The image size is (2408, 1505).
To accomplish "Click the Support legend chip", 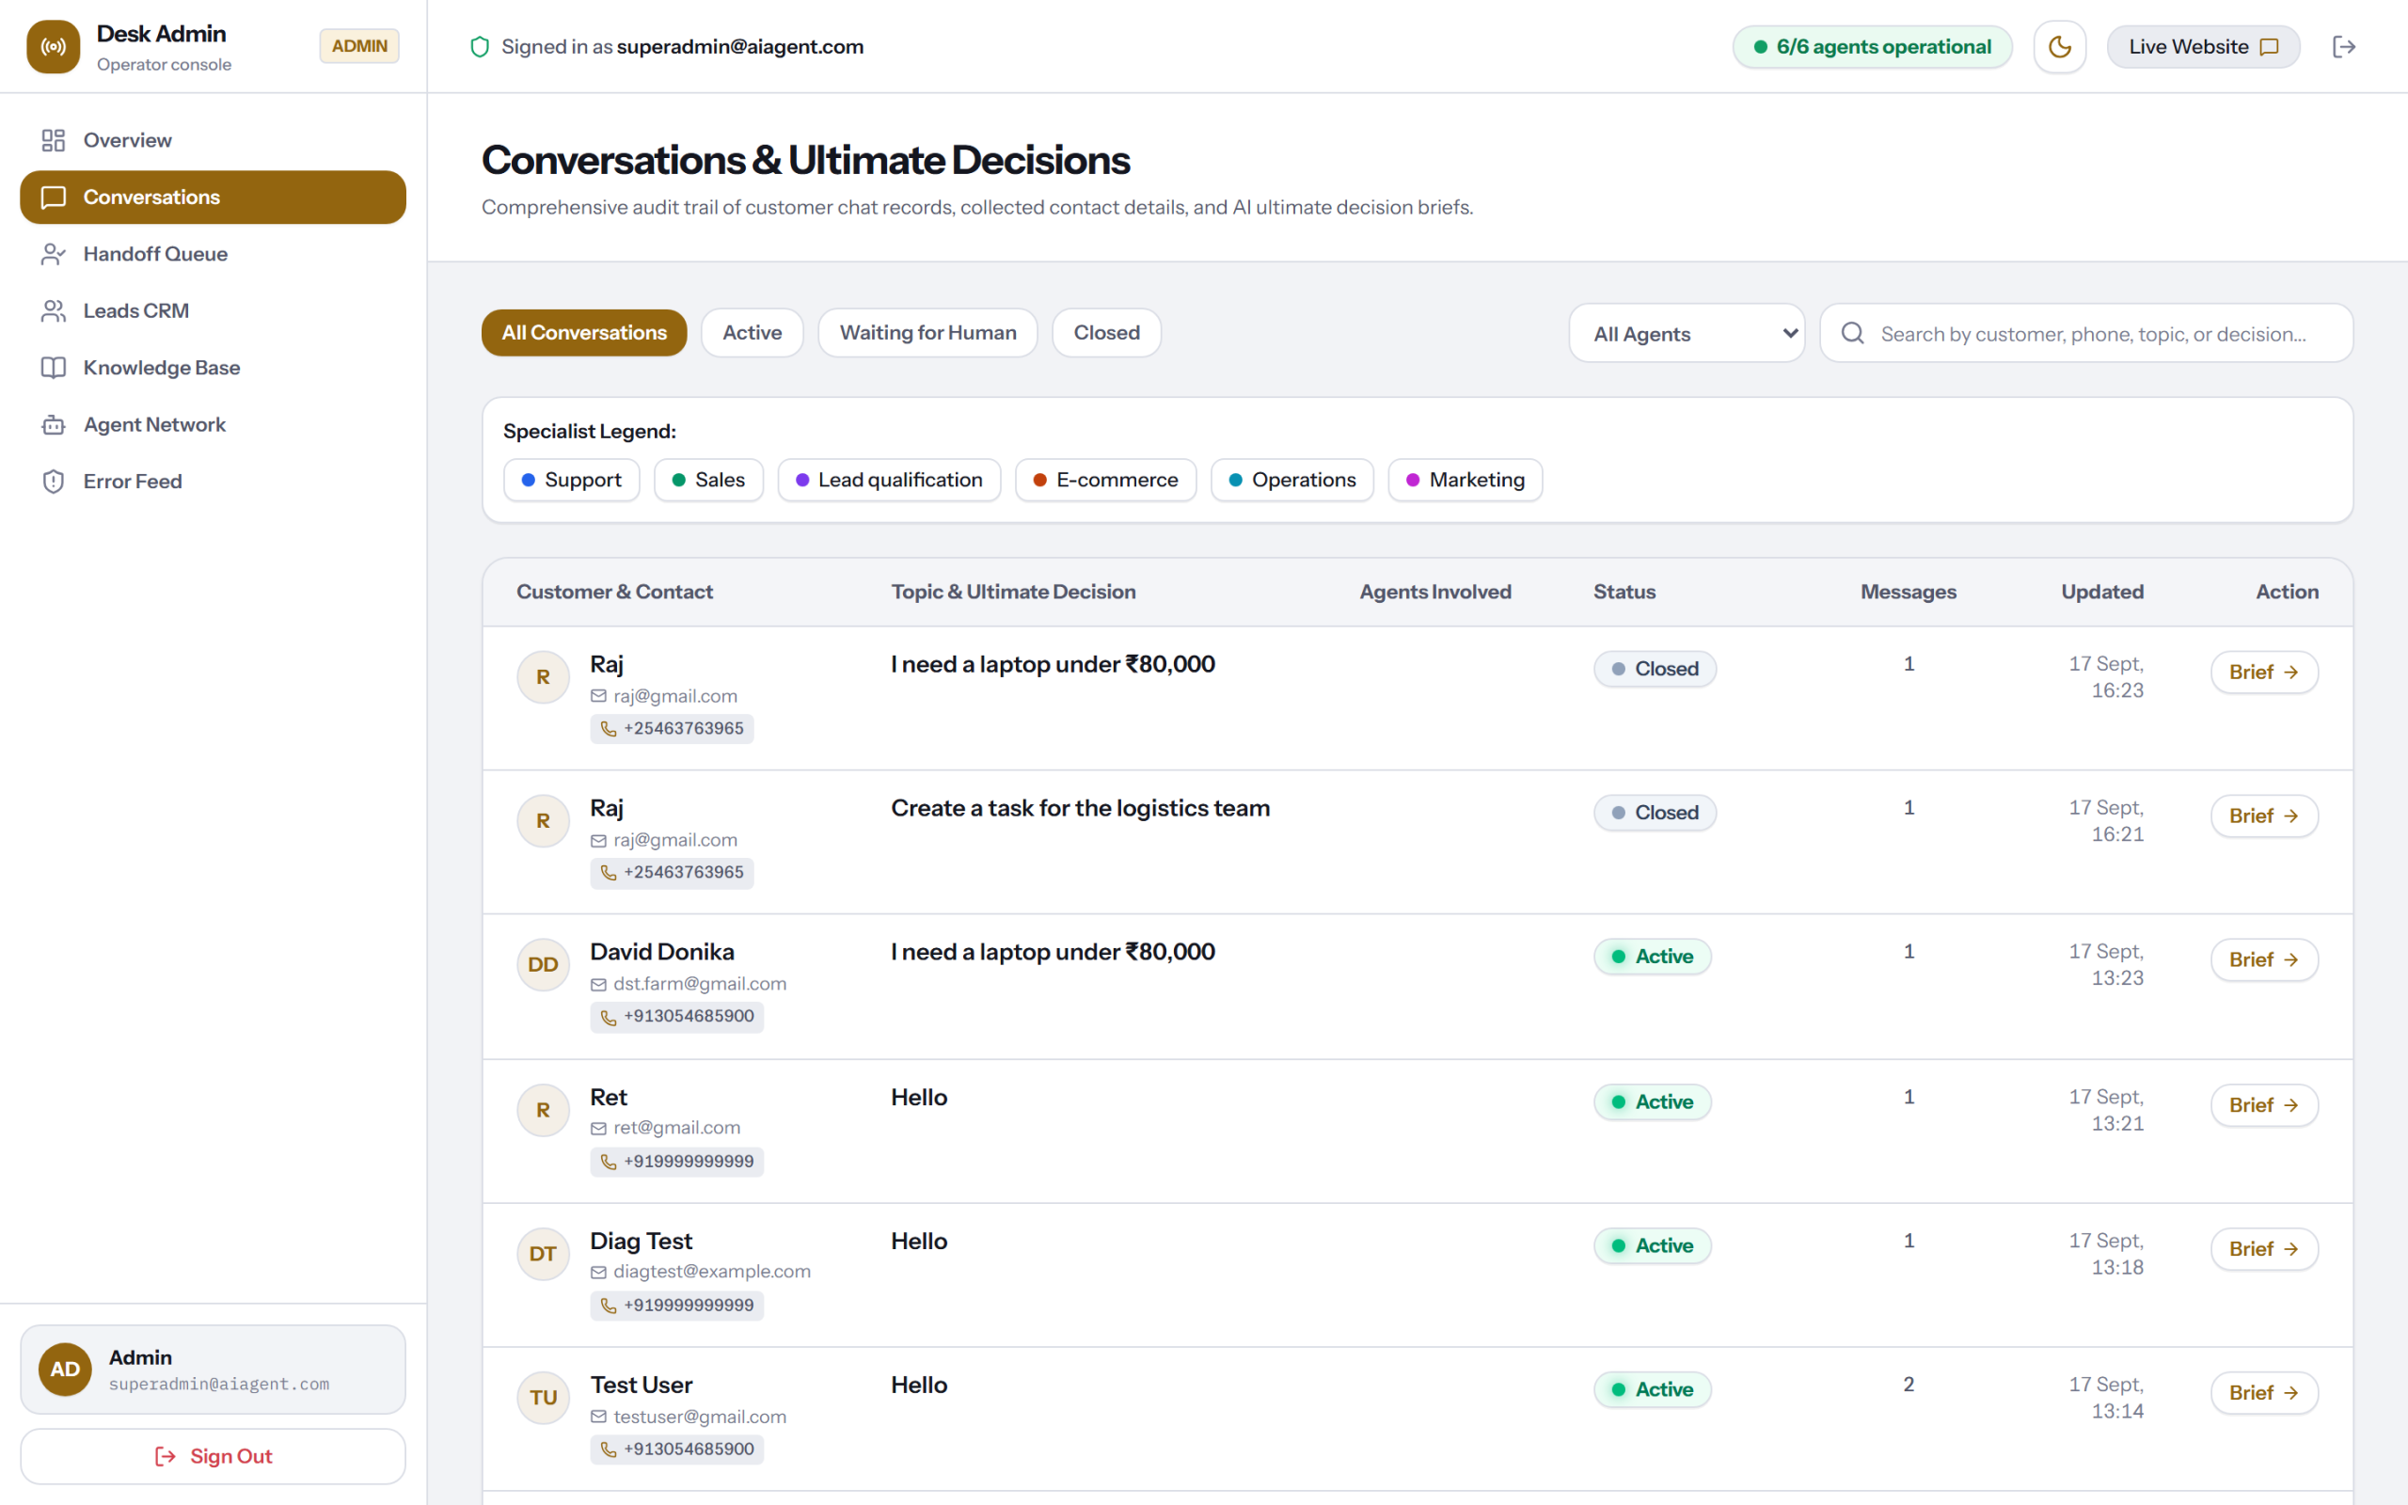I will click(571, 480).
